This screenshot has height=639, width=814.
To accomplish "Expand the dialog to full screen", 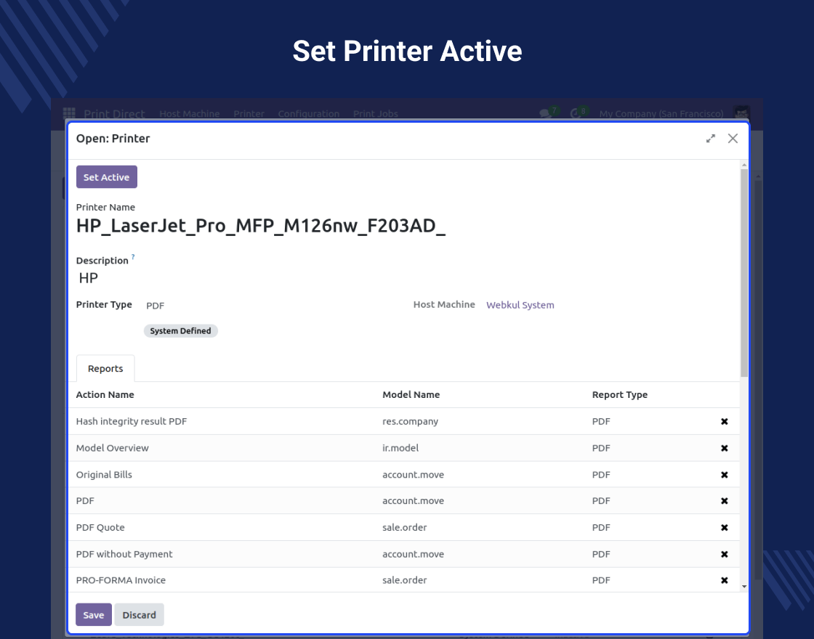I will tap(711, 138).
